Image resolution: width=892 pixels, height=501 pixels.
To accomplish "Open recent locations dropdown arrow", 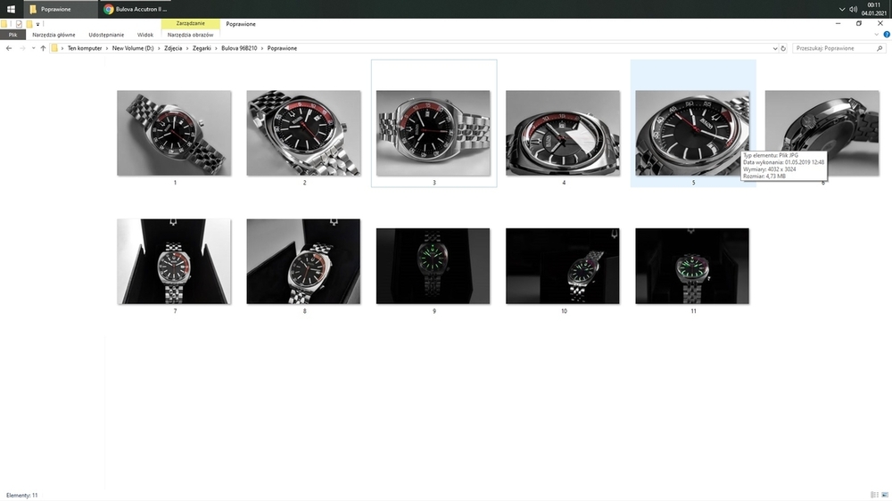I will coord(33,48).
